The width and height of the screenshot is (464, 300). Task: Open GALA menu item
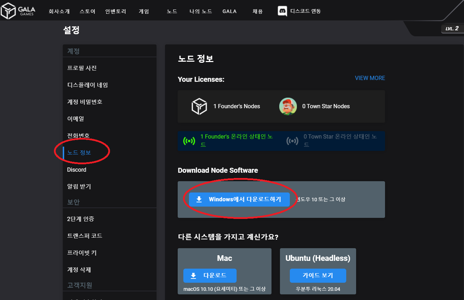click(x=230, y=11)
